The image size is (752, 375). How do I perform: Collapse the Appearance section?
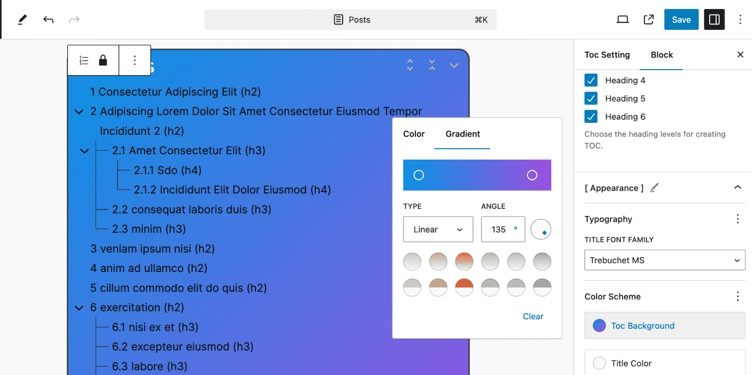tap(738, 188)
